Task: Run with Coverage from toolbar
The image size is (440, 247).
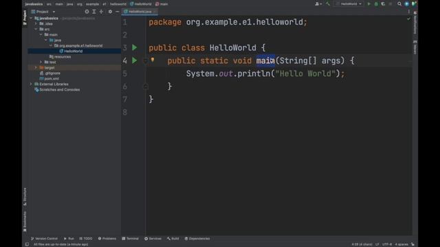Action: (x=383, y=4)
